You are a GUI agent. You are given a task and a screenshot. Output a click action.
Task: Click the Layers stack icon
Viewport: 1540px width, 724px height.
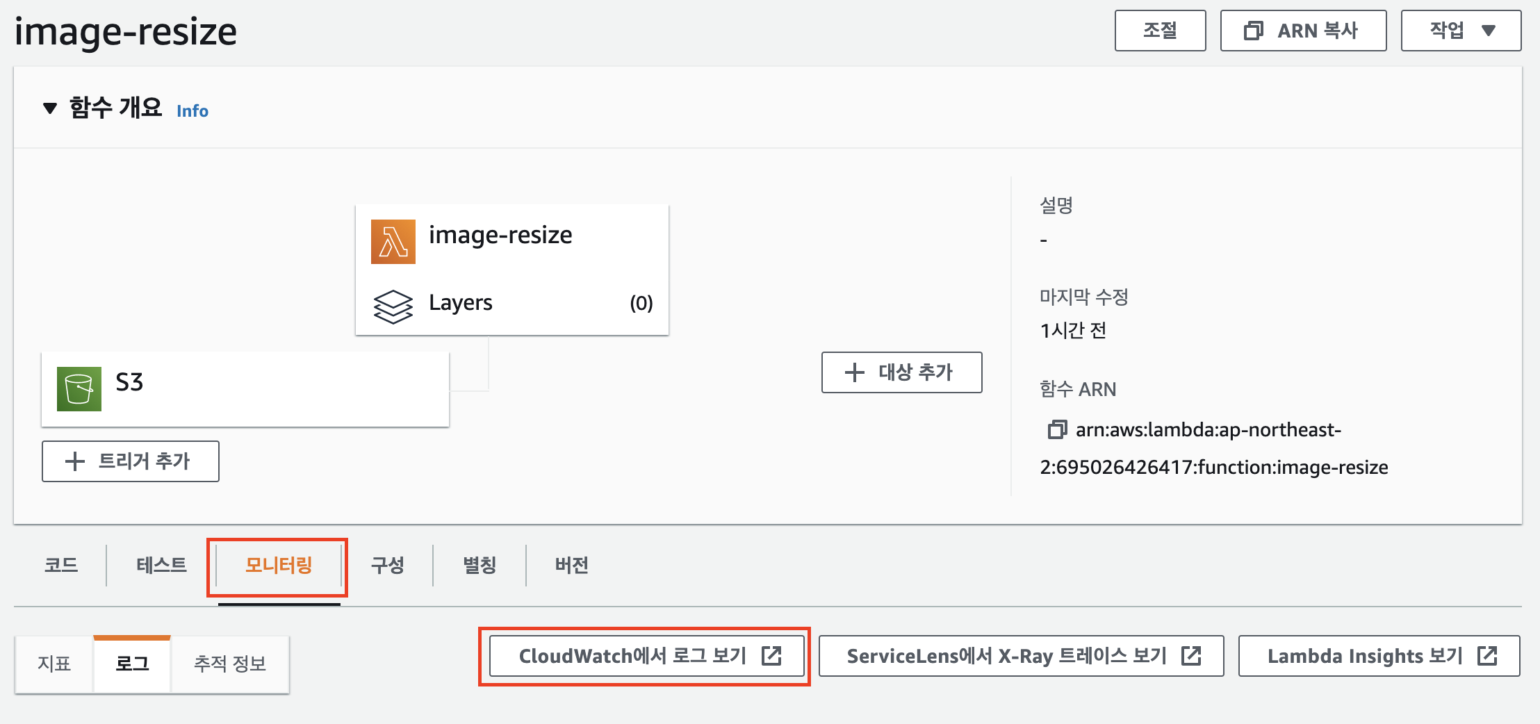pyautogui.click(x=393, y=306)
